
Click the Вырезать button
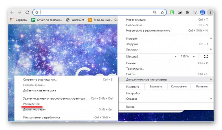156,86
